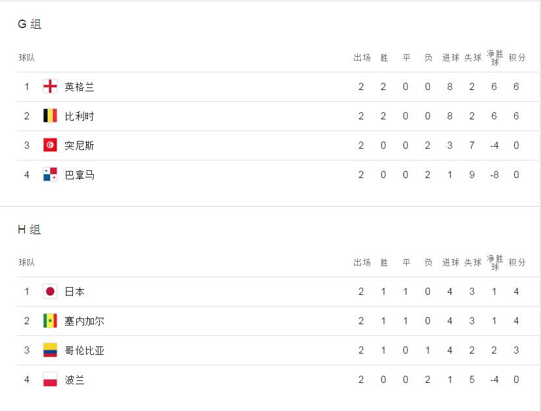Click the 哥伦比亚 team name
The image size is (541, 411).
click(84, 350)
